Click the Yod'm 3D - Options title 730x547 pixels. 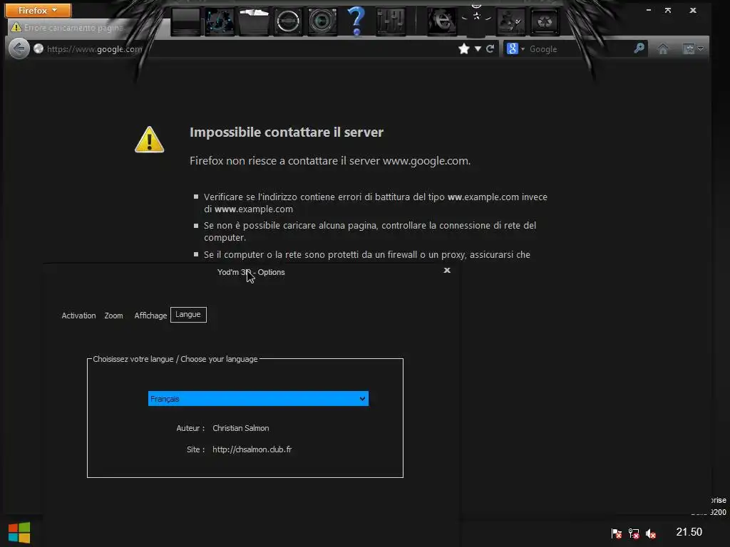click(251, 272)
